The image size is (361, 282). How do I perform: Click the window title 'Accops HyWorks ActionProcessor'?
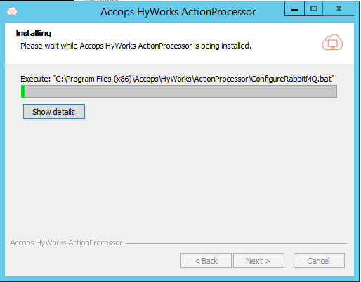click(x=178, y=12)
